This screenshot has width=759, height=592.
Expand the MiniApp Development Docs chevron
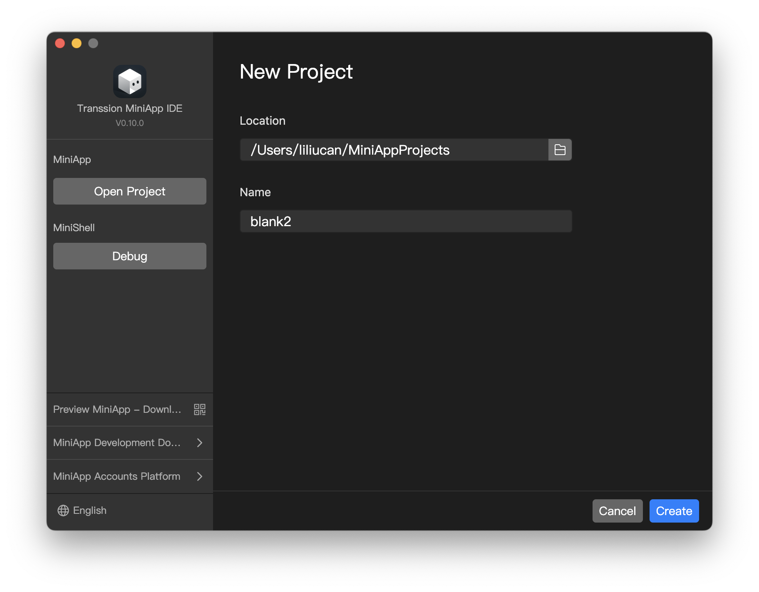(x=200, y=443)
